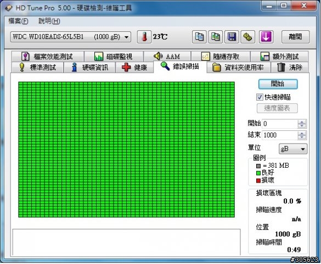Open the 說明(H) help menu
The height and width of the screenshot is (264, 321).
(x=49, y=21)
